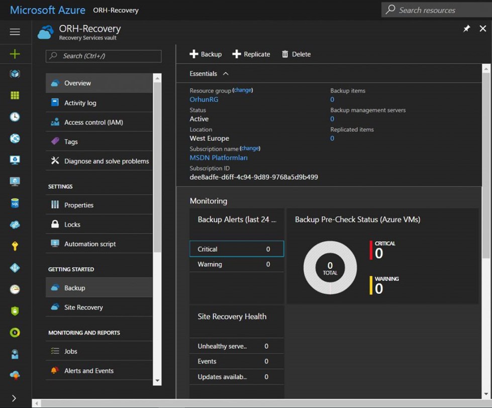Open Tags menu item
The image size is (492, 408).
pyautogui.click(x=99, y=141)
